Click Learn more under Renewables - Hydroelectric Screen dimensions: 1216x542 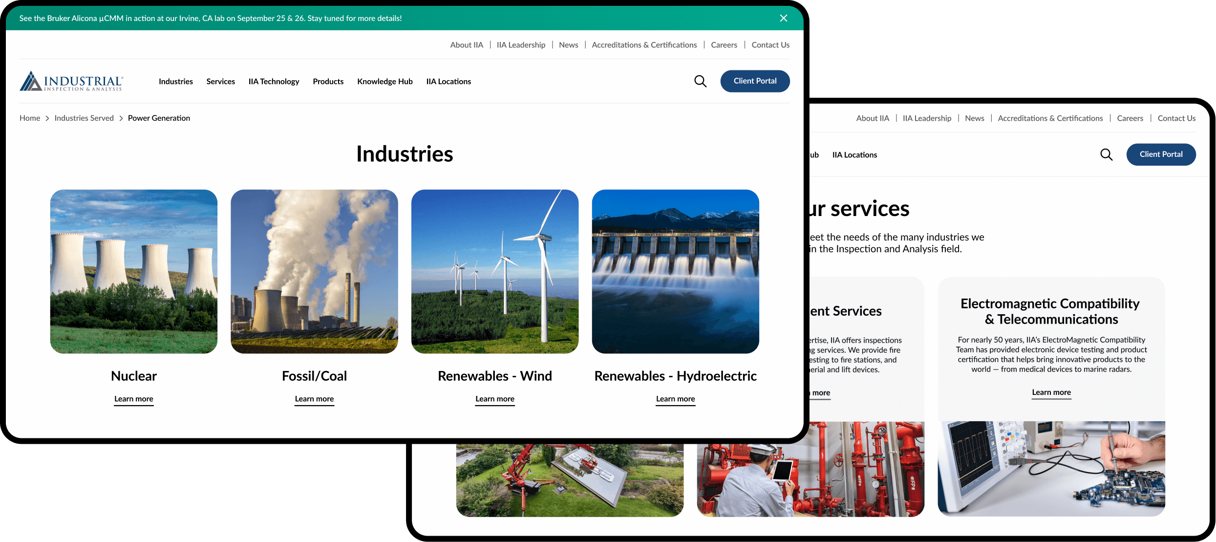[x=676, y=399]
